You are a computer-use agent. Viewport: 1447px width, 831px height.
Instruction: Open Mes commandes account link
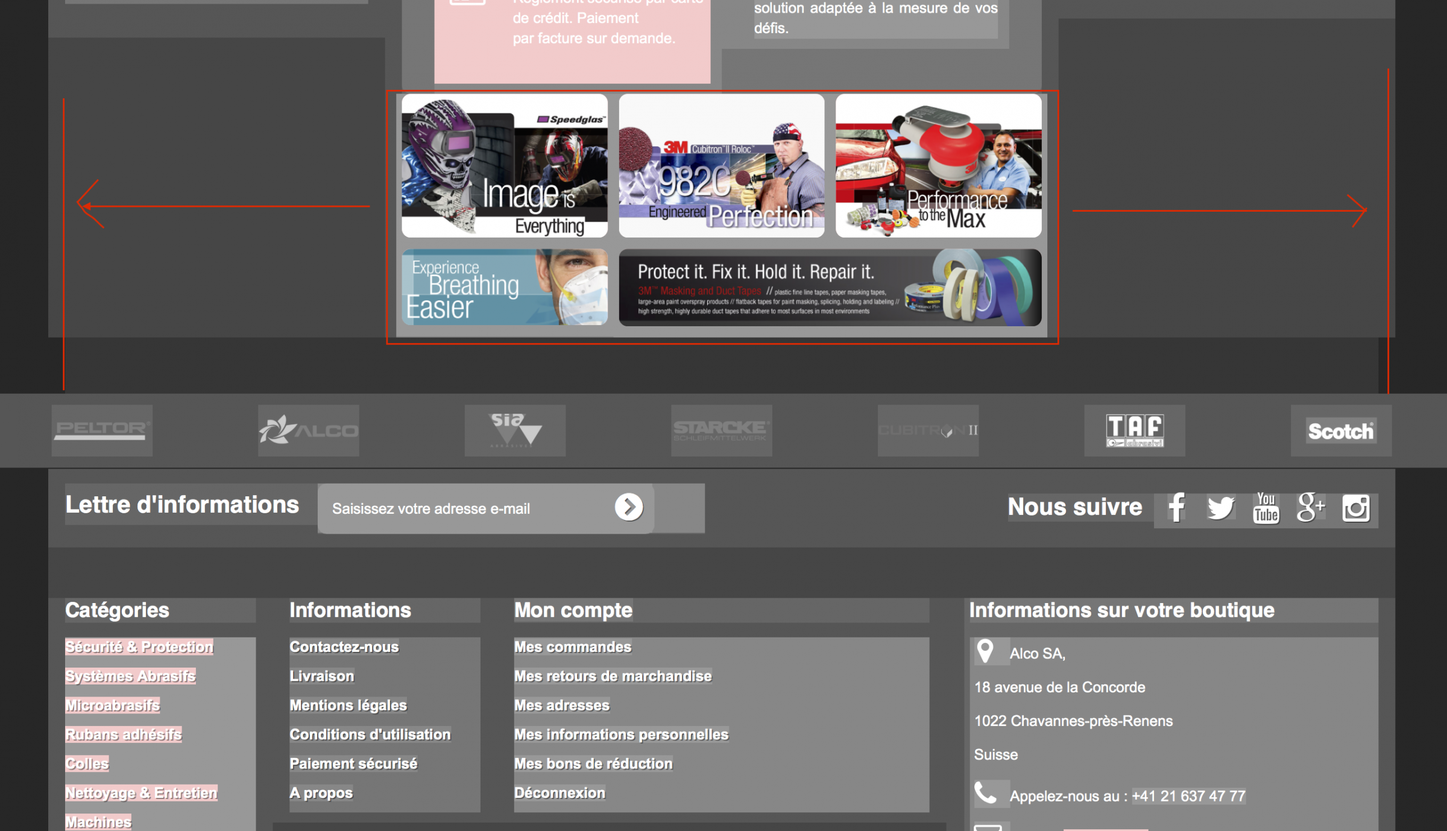572,647
